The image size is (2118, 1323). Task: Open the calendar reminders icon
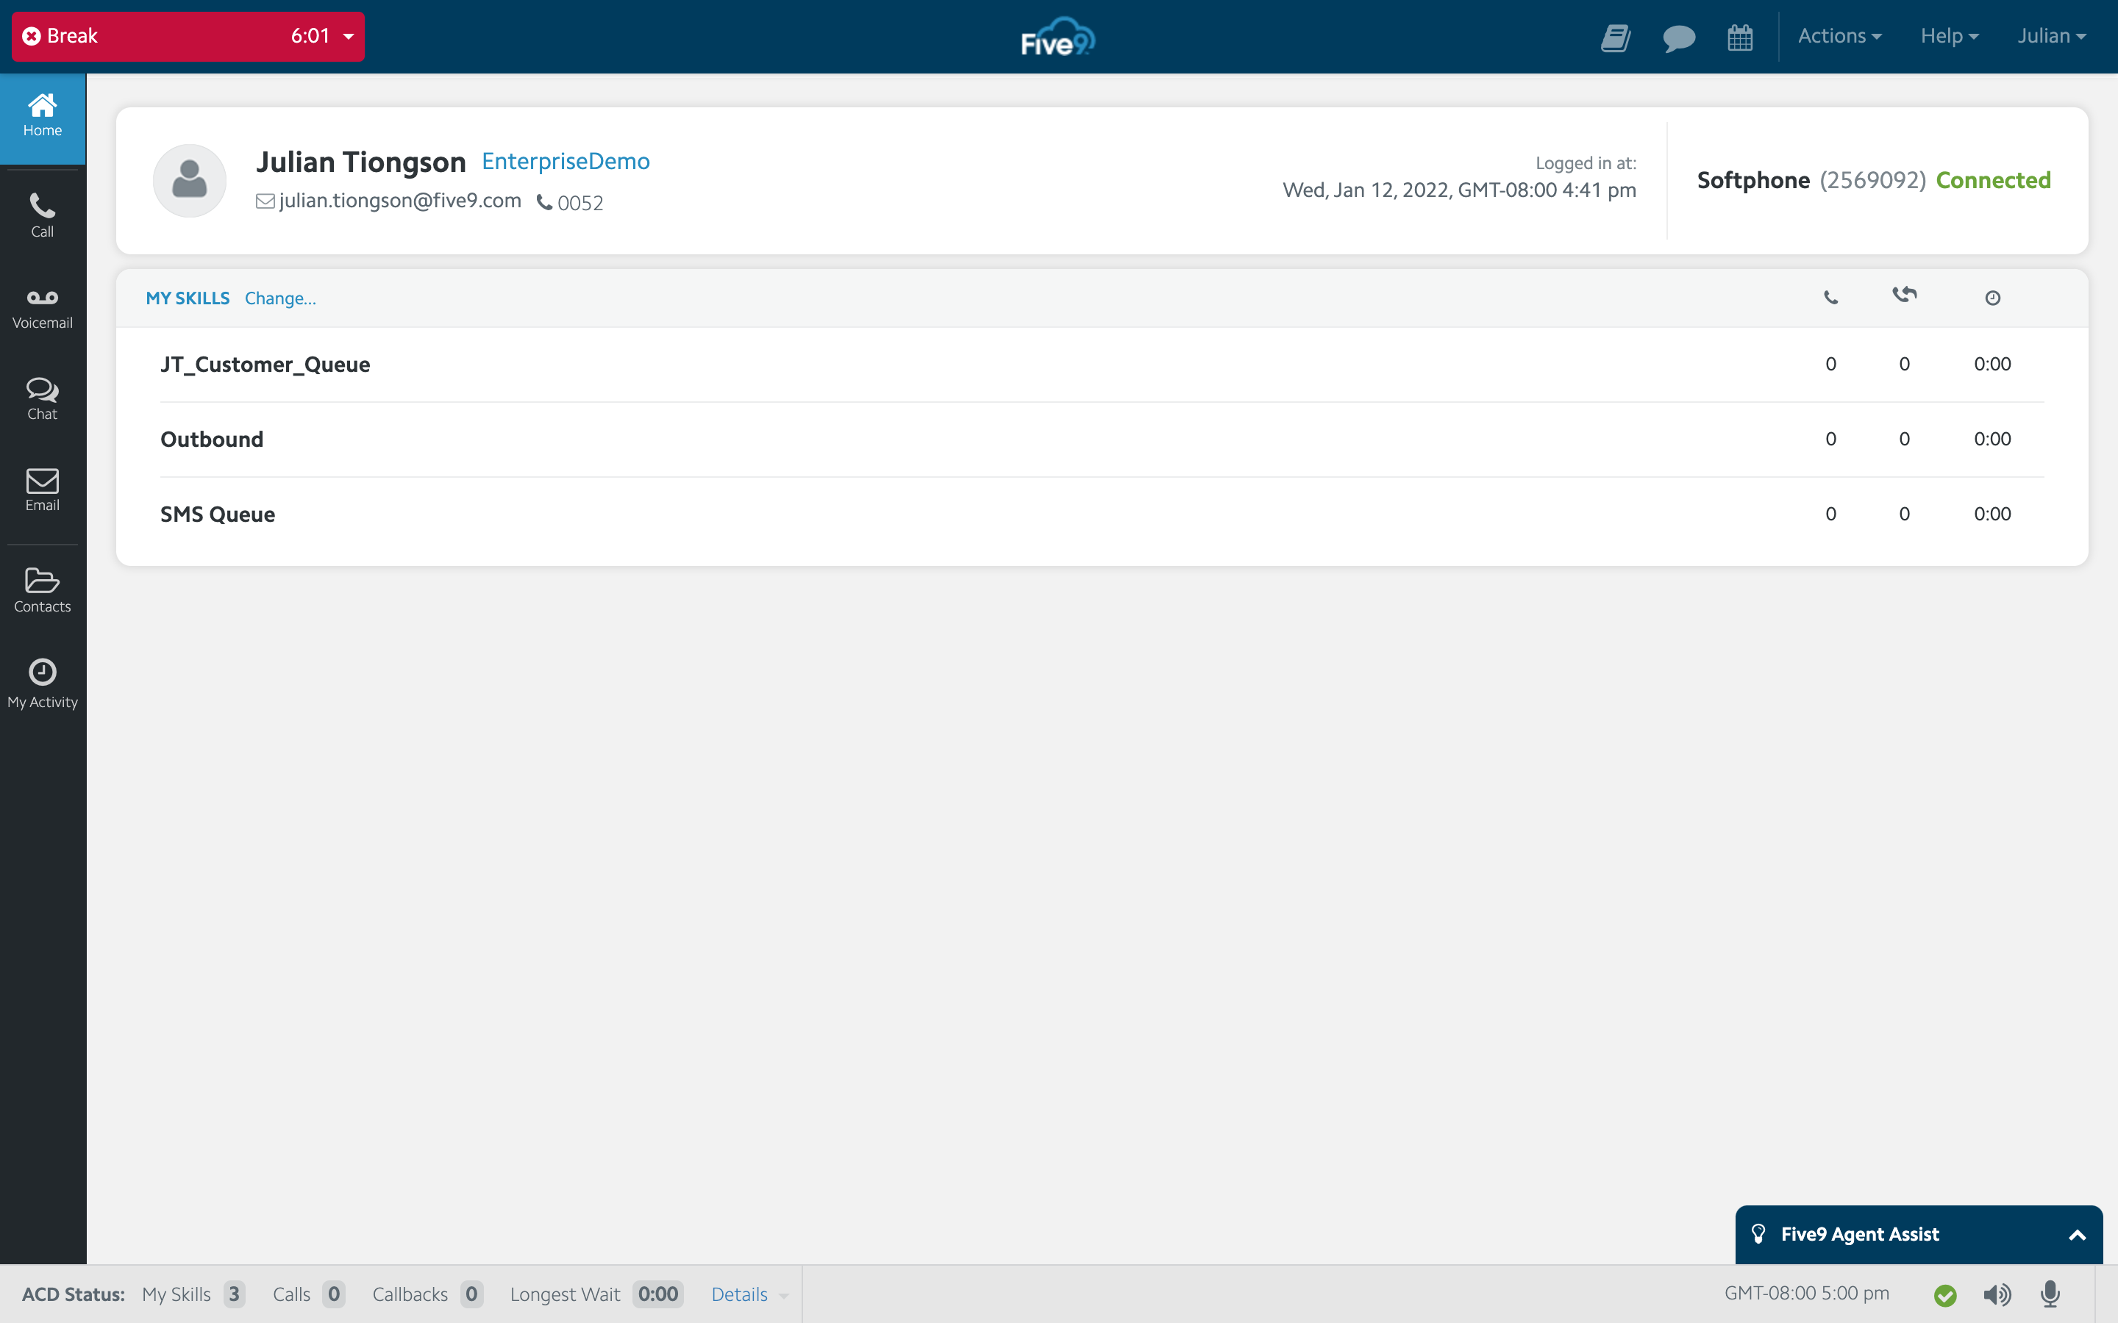point(1740,37)
